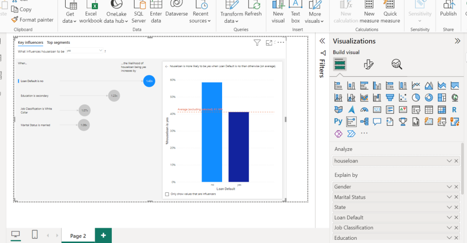Select the KPI visual
The width and height of the screenshot is (467, 243).
point(403,109)
